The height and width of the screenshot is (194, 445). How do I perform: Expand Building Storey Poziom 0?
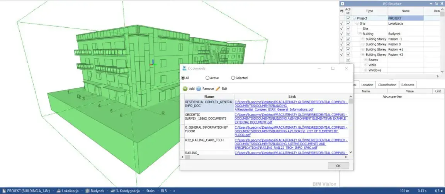tap(363, 44)
